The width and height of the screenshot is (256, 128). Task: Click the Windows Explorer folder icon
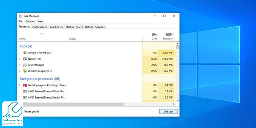pos(25,71)
